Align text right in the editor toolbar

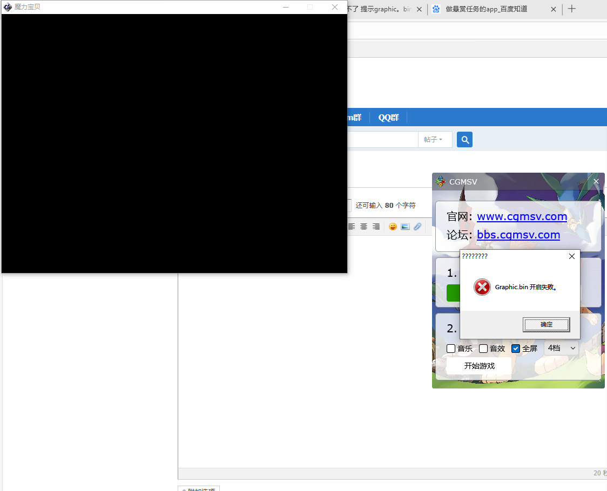(x=376, y=227)
